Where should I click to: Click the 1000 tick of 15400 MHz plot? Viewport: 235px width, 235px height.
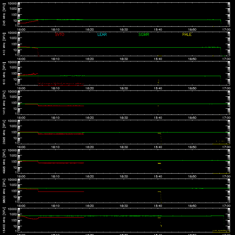(13, 214)
